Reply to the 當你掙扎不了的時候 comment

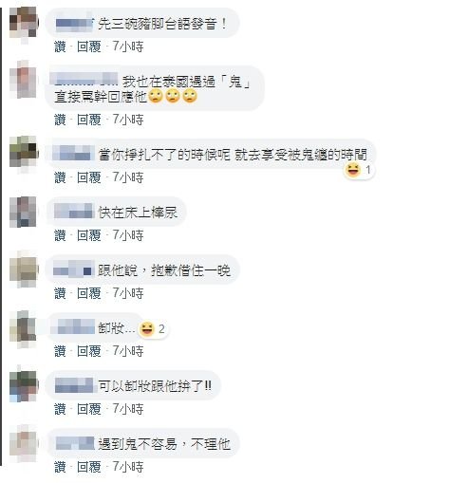point(89,177)
